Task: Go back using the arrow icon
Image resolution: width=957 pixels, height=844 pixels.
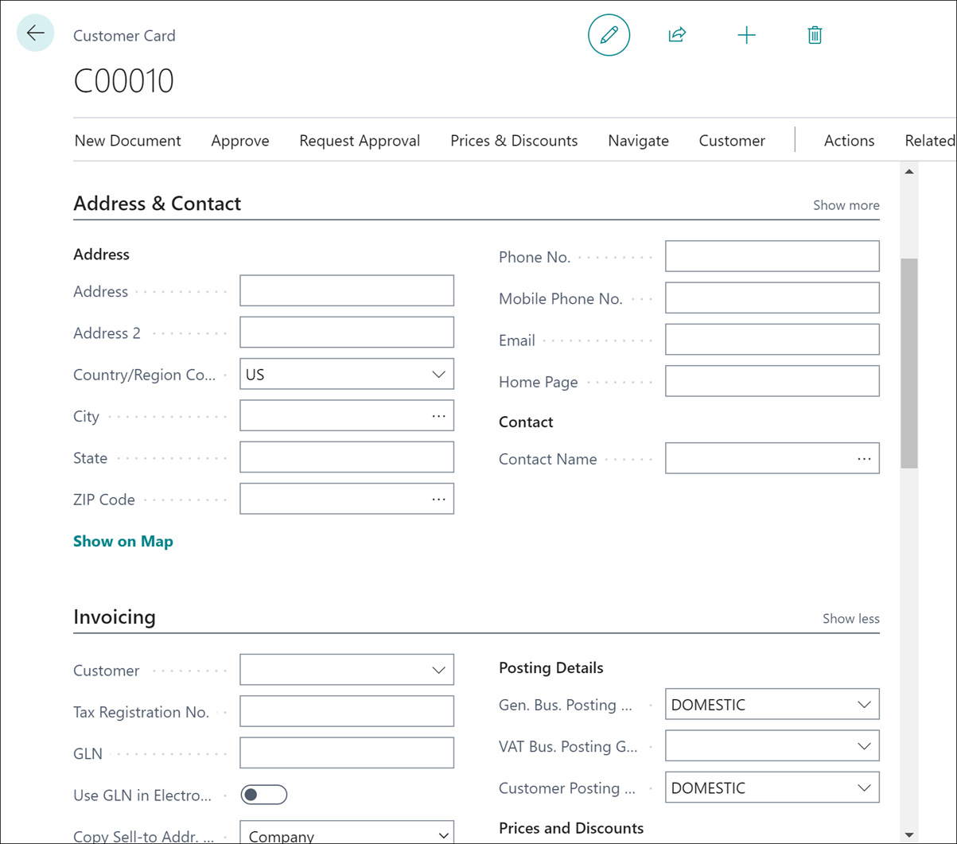Action: (x=35, y=33)
